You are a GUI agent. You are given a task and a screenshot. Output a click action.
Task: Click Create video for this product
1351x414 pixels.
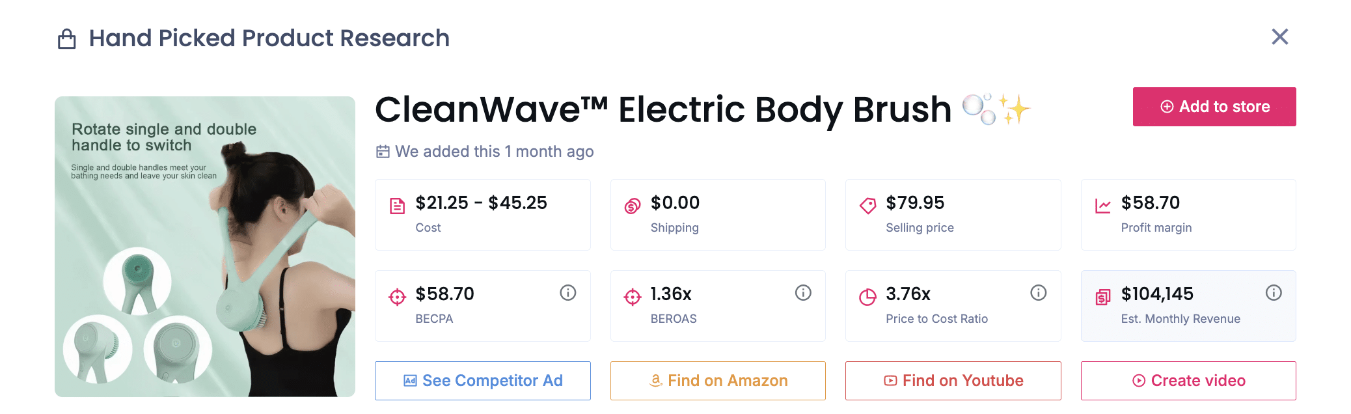tap(1188, 380)
